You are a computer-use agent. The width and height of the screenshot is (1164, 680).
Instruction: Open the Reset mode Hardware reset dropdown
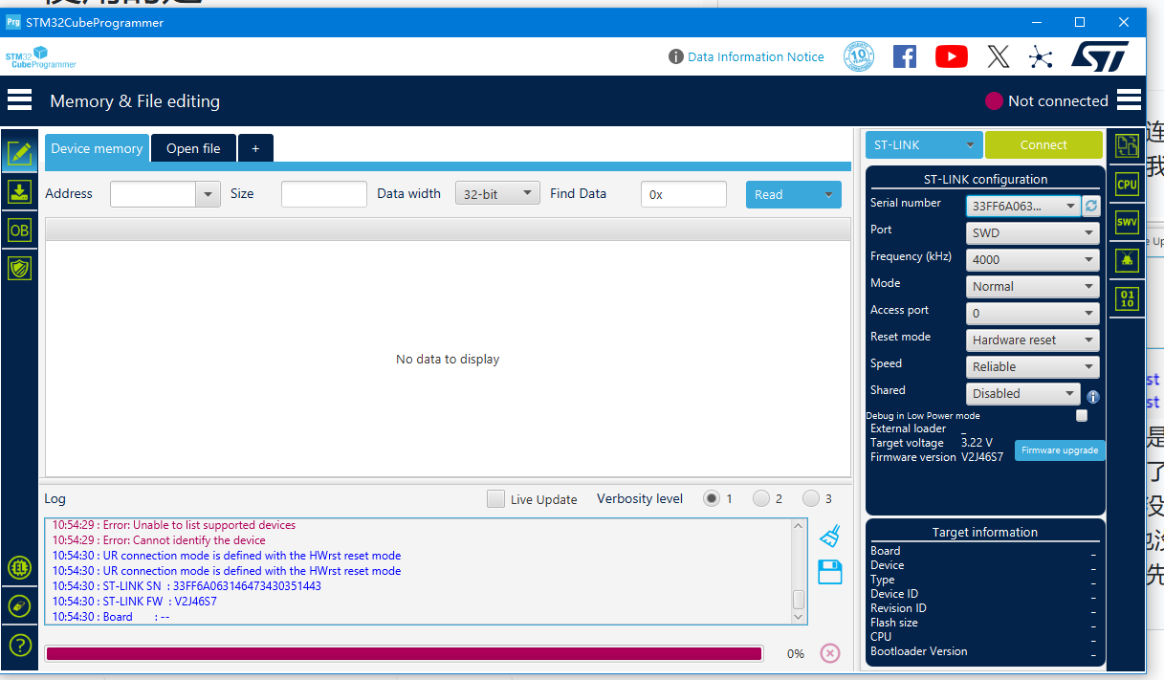[x=1032, y=340]
